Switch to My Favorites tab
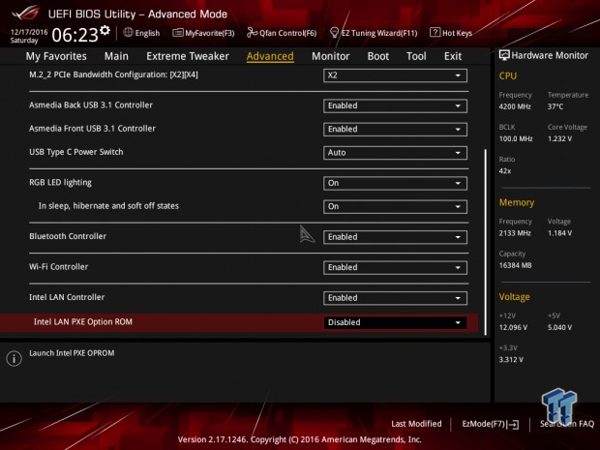The height and width of the screenshot is (450, 600). click(x=56, y=56)
